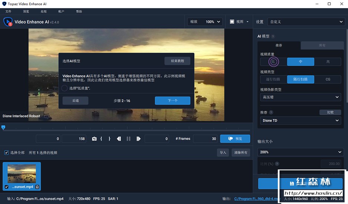Set video quality to 低
The height and width of the screenshot is (204, 348).
click(273, 62)
